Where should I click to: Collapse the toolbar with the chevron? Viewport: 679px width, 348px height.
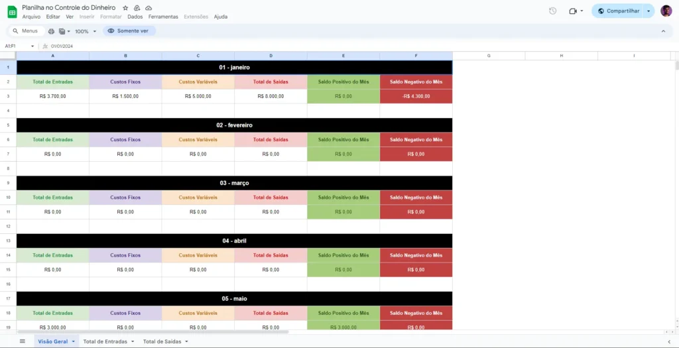pos(663,31)
